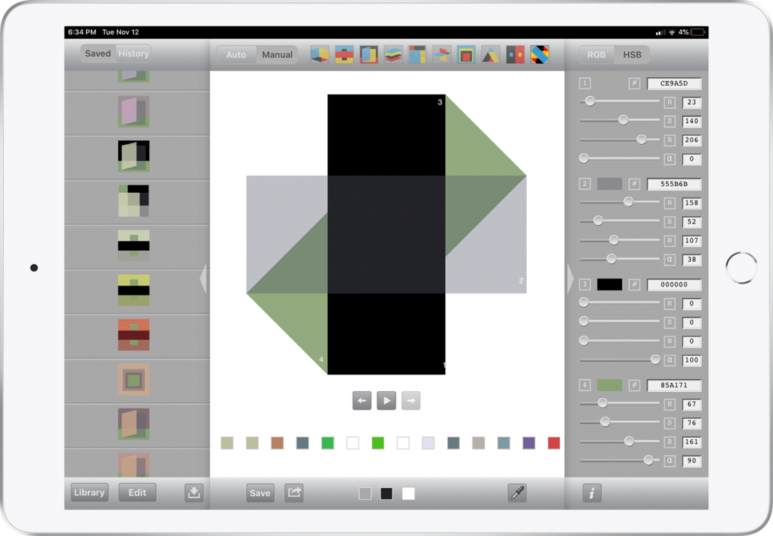Open the Library

pyautogui.click(x=89, y=492)
